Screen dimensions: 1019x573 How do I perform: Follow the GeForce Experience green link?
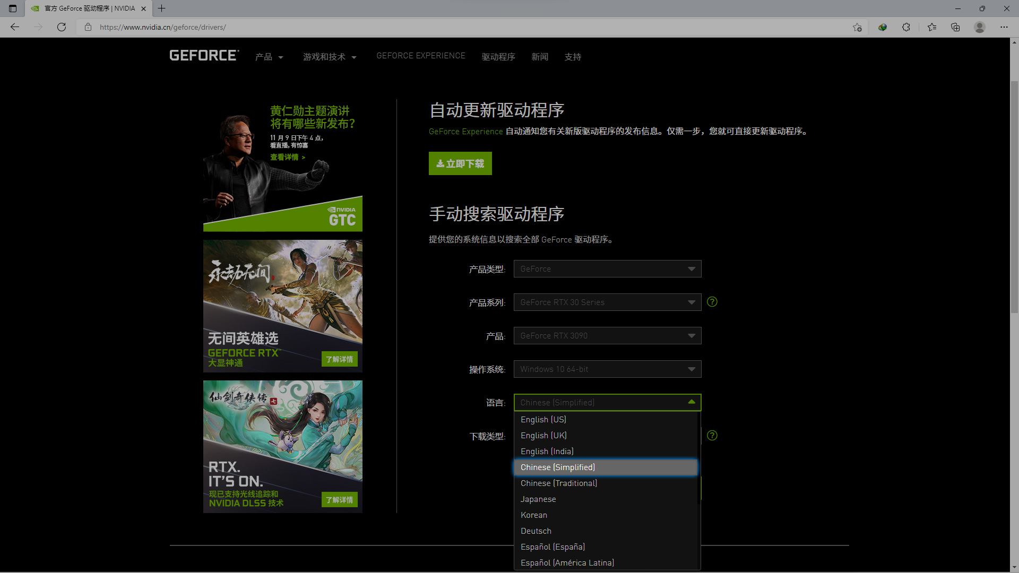click(465, 132)
